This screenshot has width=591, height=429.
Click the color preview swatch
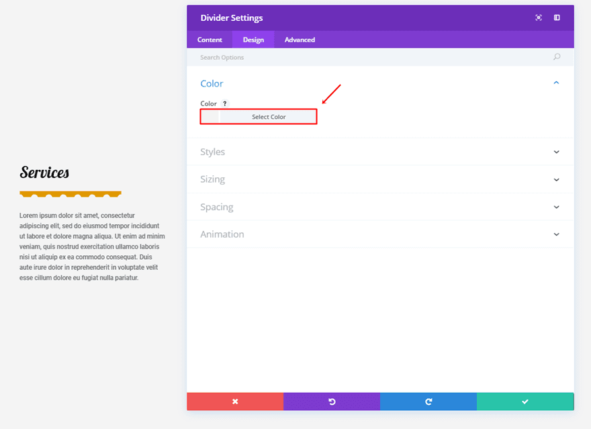click(x=210, y=117)
